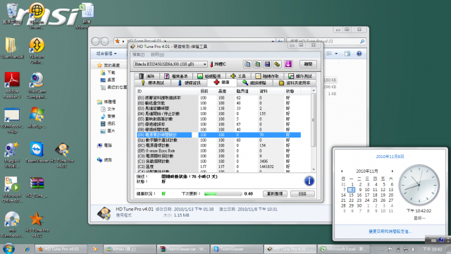Image resolution: width=451 pixels, height=254 pixels.
Task: Click the 電腦 Computer item in Explorer sidebar
Action: (105, 145)
